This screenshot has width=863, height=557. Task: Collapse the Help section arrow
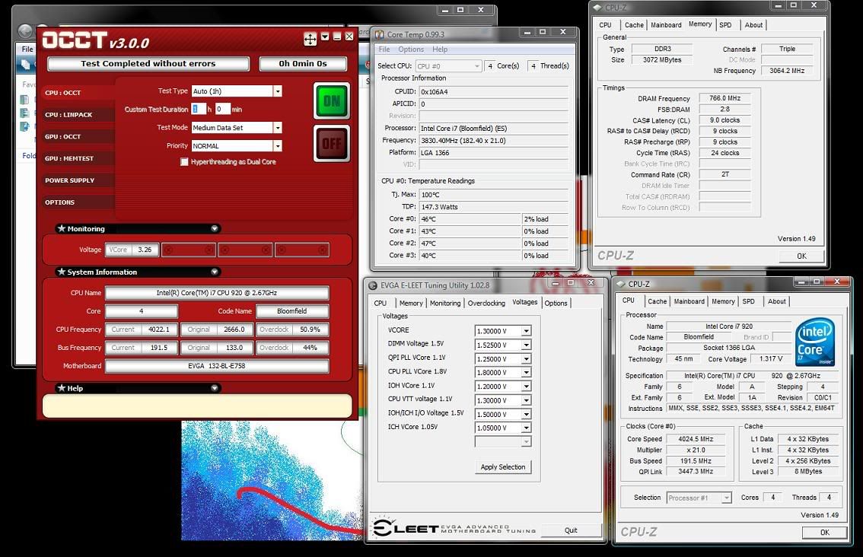click(x=215, y=388)
